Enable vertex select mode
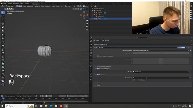 click(17, 6)
